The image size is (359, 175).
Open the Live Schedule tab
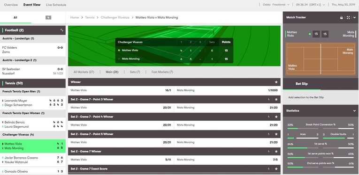pos(56,5)
